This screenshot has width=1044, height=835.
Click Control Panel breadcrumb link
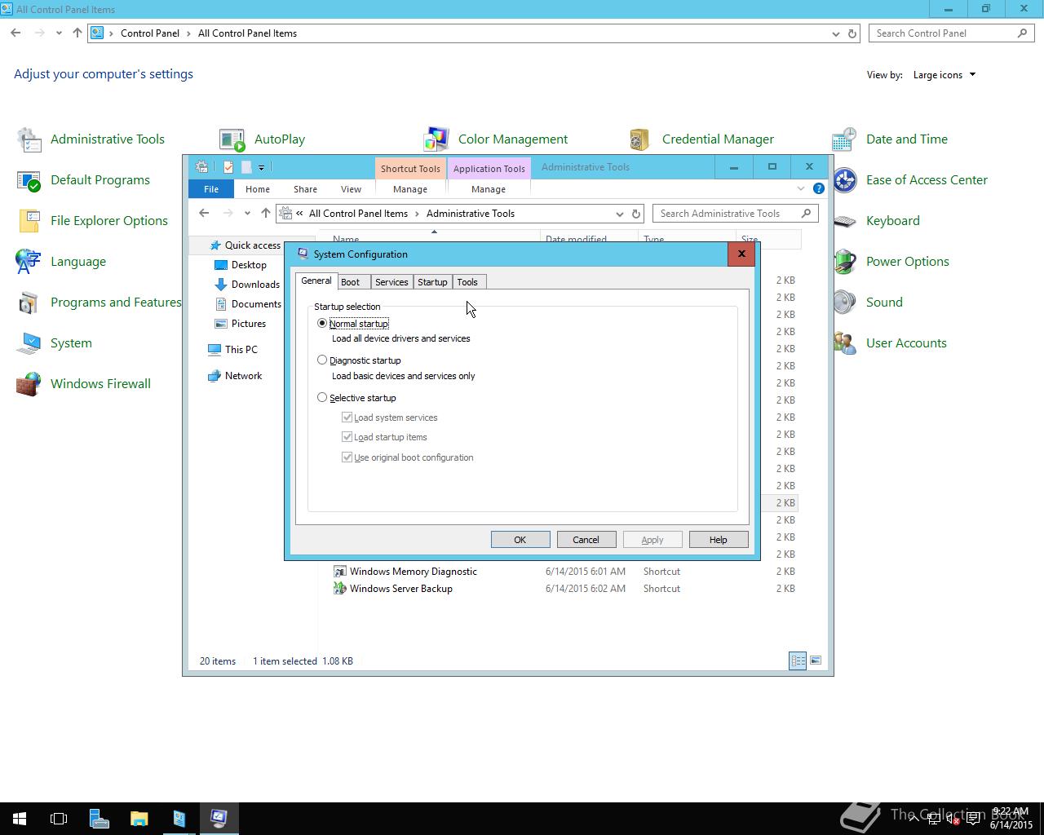point(150,33)
